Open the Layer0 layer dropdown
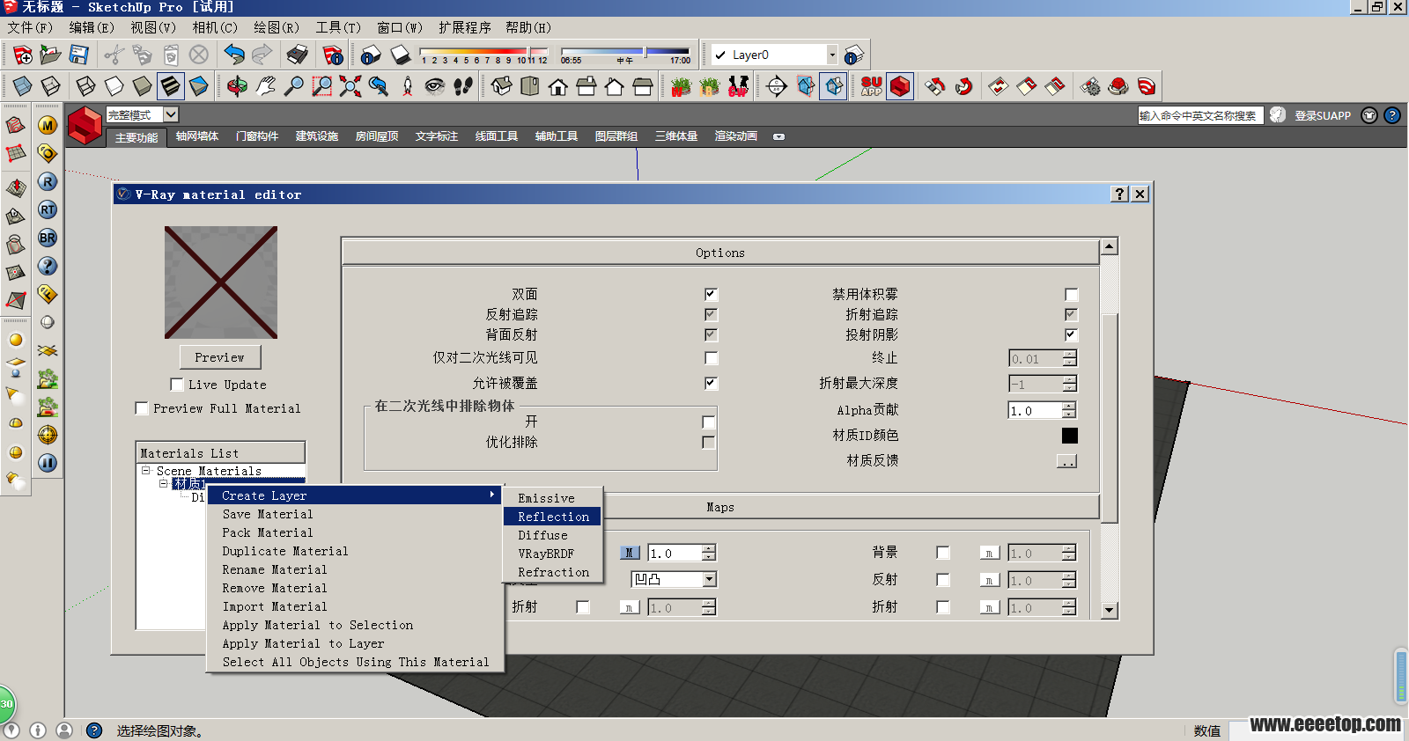Screen dimensions: 1409x741 point(832,55)
